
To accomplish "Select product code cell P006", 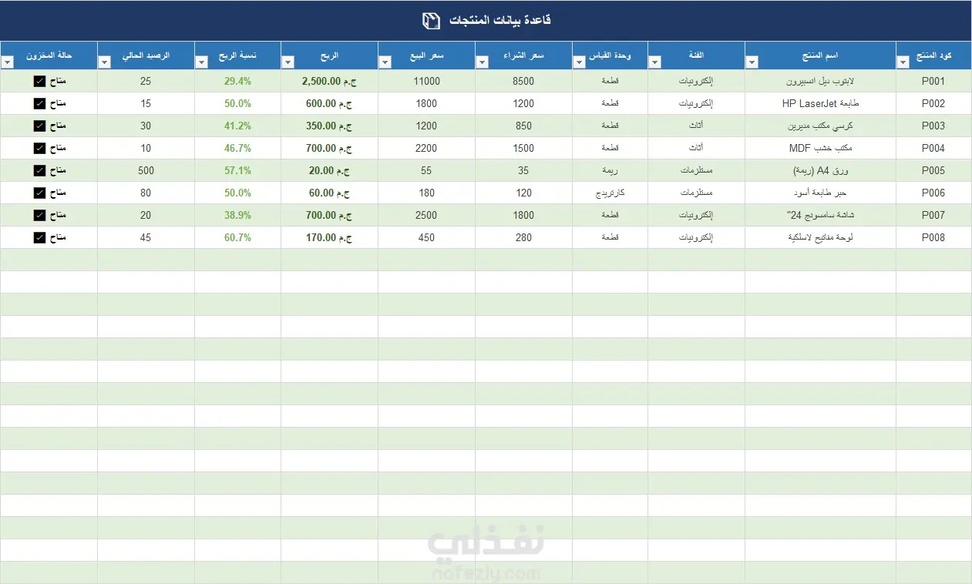I will pos(933,193).
